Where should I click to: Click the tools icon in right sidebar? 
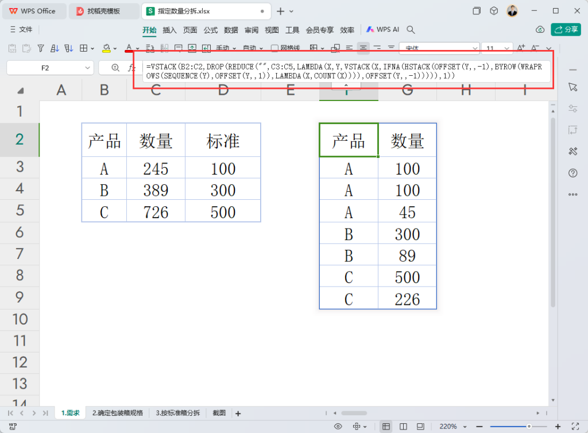tap(572, 152)
